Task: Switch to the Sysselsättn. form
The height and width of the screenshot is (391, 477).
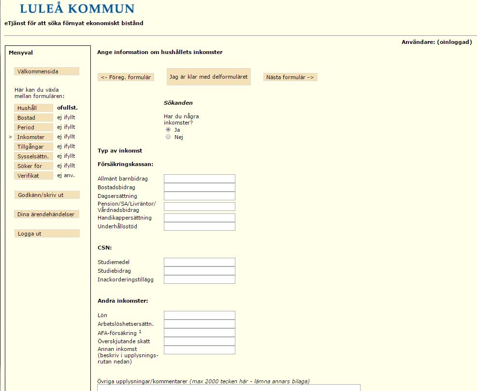Action: pos(33,156)
